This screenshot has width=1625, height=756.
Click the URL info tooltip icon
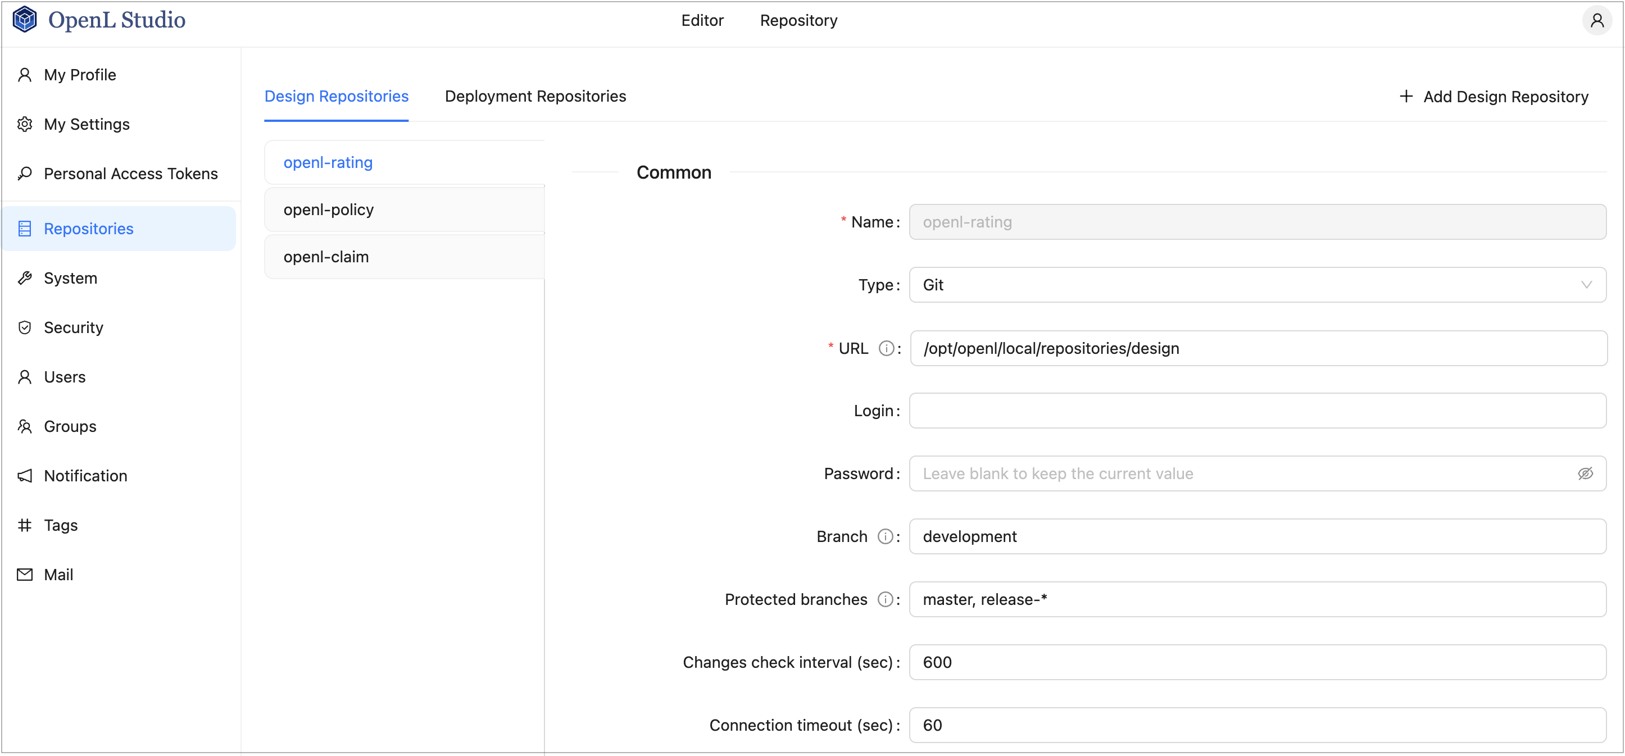tap(886, 348)
